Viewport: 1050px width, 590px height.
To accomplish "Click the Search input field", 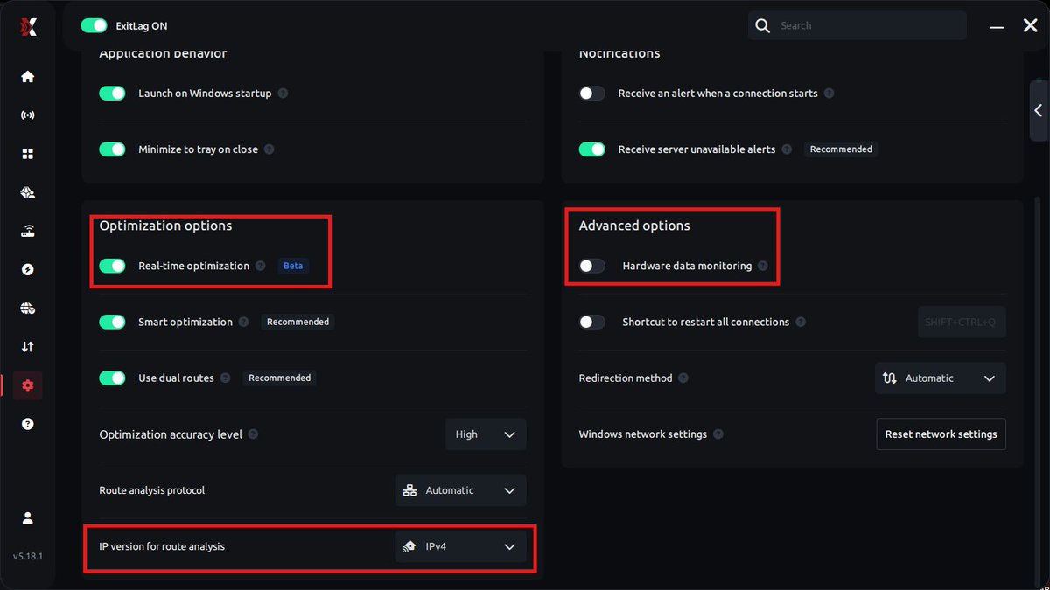I will (x=857, y=25).
